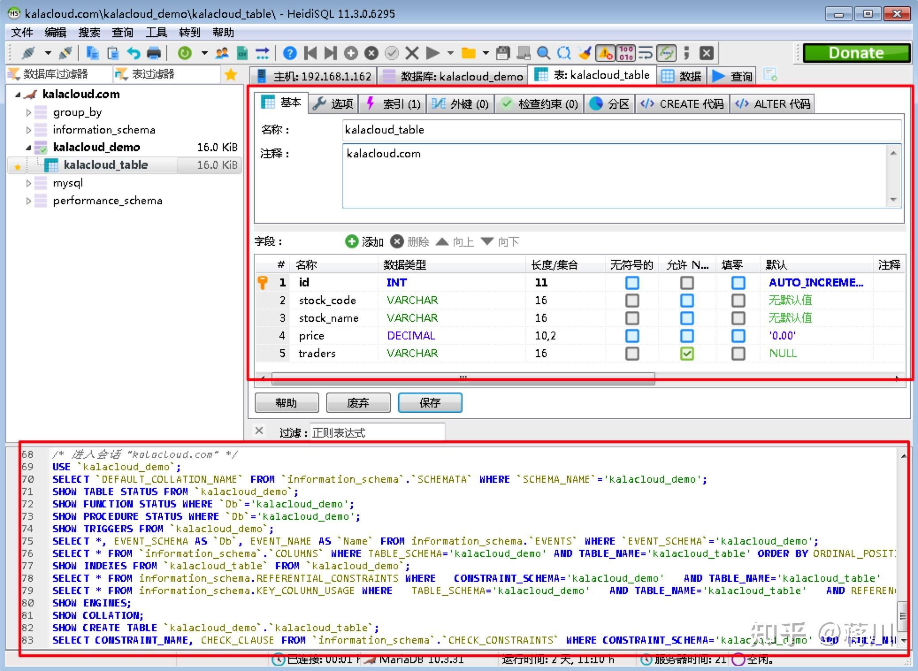
Task: Click the broom cleanup toolbar icon
Action: coord(585,53)
